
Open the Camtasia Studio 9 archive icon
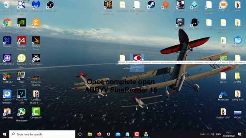tap(36, 97)
